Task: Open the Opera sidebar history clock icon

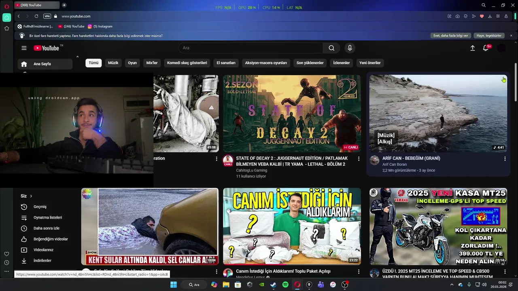Action: 6,263
